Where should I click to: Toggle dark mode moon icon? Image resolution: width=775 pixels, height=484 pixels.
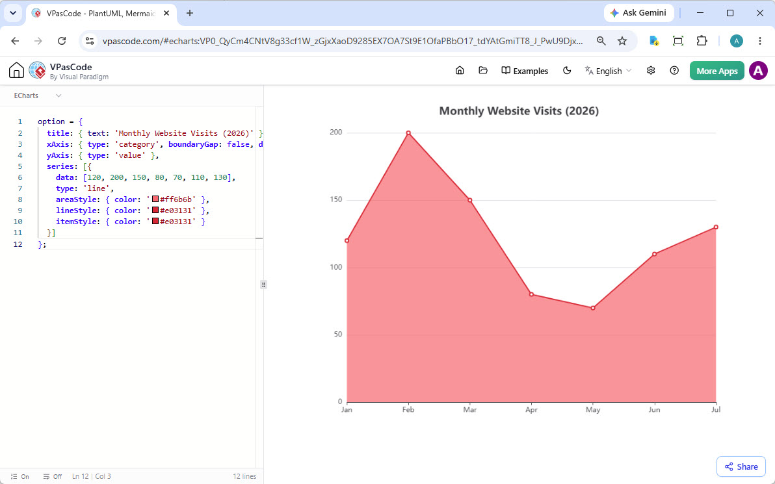click(x=567, y=71)
